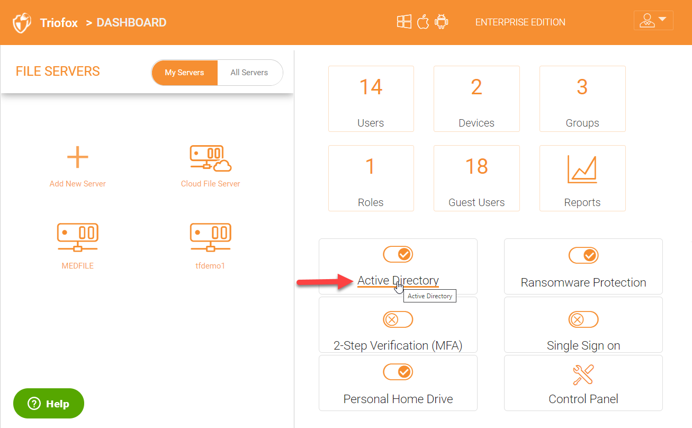Click the MEDFILE server name

tap(78, 266)
